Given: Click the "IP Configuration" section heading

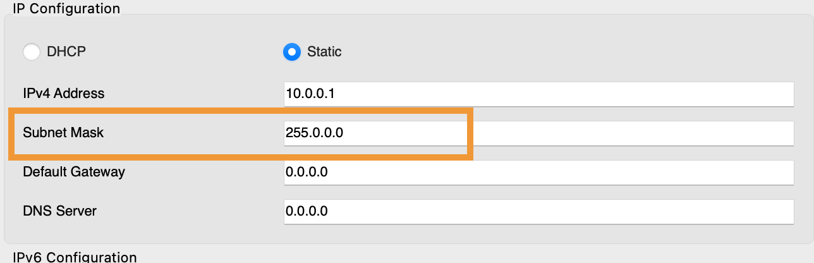Looking at the screenshot, I should [x=66, y=9].
